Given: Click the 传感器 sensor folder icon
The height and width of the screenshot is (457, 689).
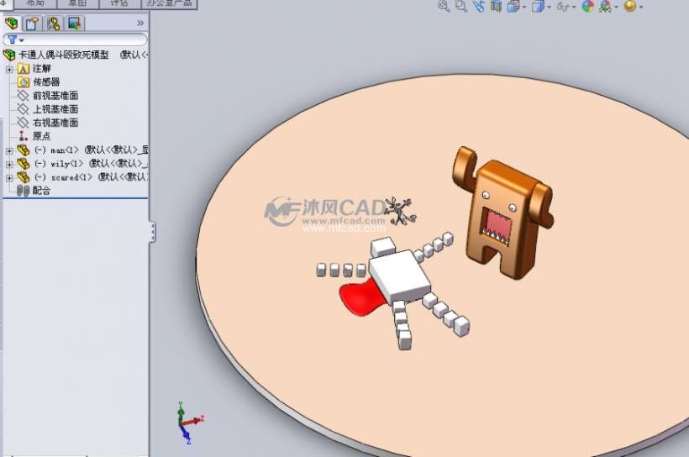Looking at the screenshot, I should (x=24, y=82).
